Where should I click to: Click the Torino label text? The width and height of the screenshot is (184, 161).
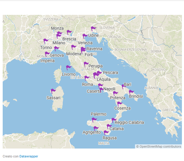coord(46,48)
